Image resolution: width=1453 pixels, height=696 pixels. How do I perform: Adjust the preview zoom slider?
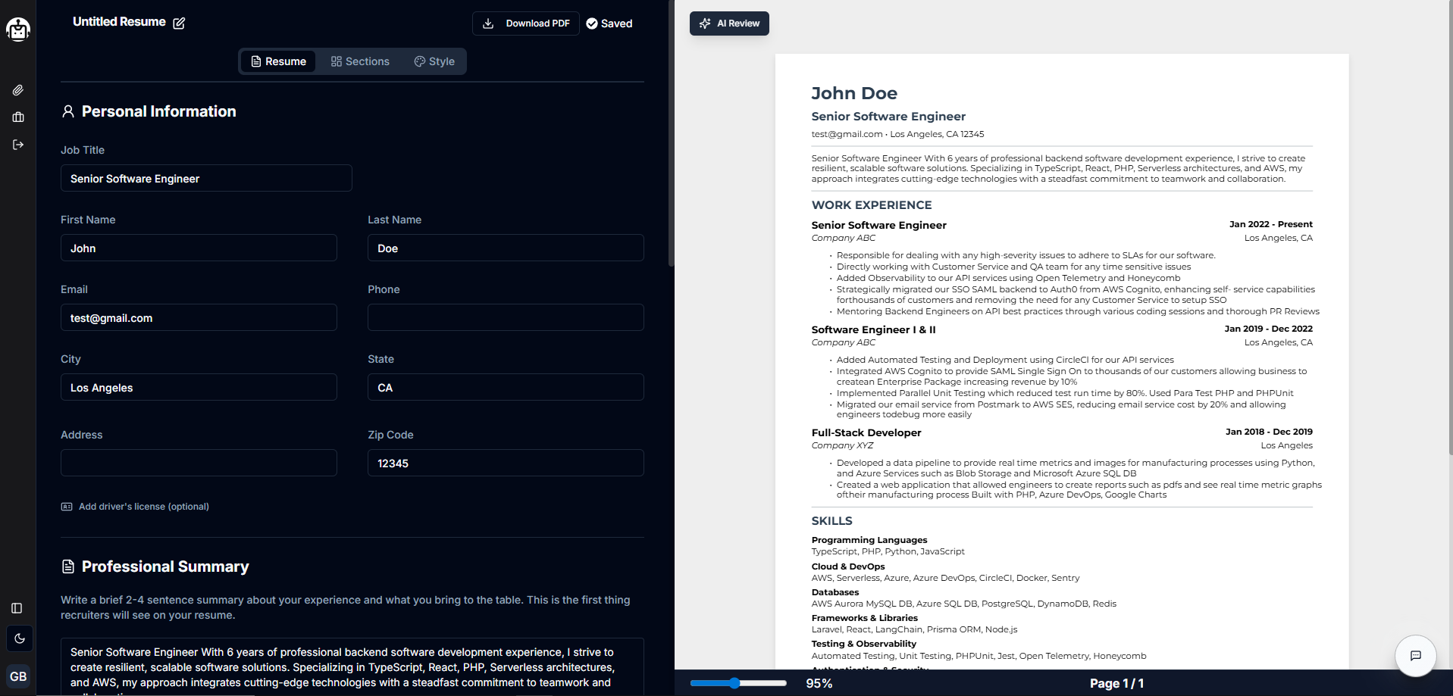734,683
